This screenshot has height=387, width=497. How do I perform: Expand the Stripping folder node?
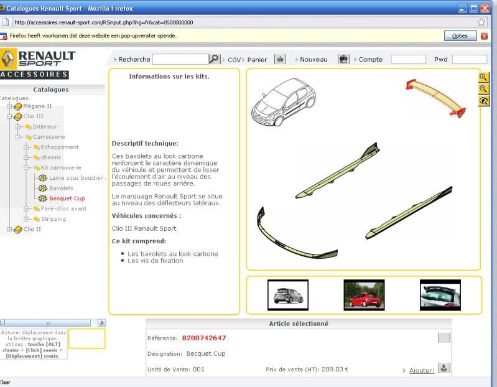26,219
